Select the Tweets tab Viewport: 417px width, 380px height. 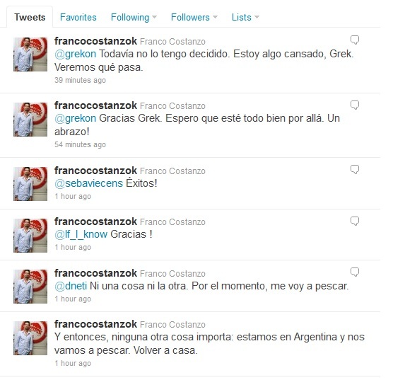tap(30, 17)
